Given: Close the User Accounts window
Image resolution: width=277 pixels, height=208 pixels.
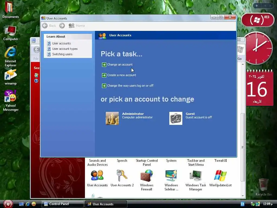Looking at the screenshot, I should point(230,17).
